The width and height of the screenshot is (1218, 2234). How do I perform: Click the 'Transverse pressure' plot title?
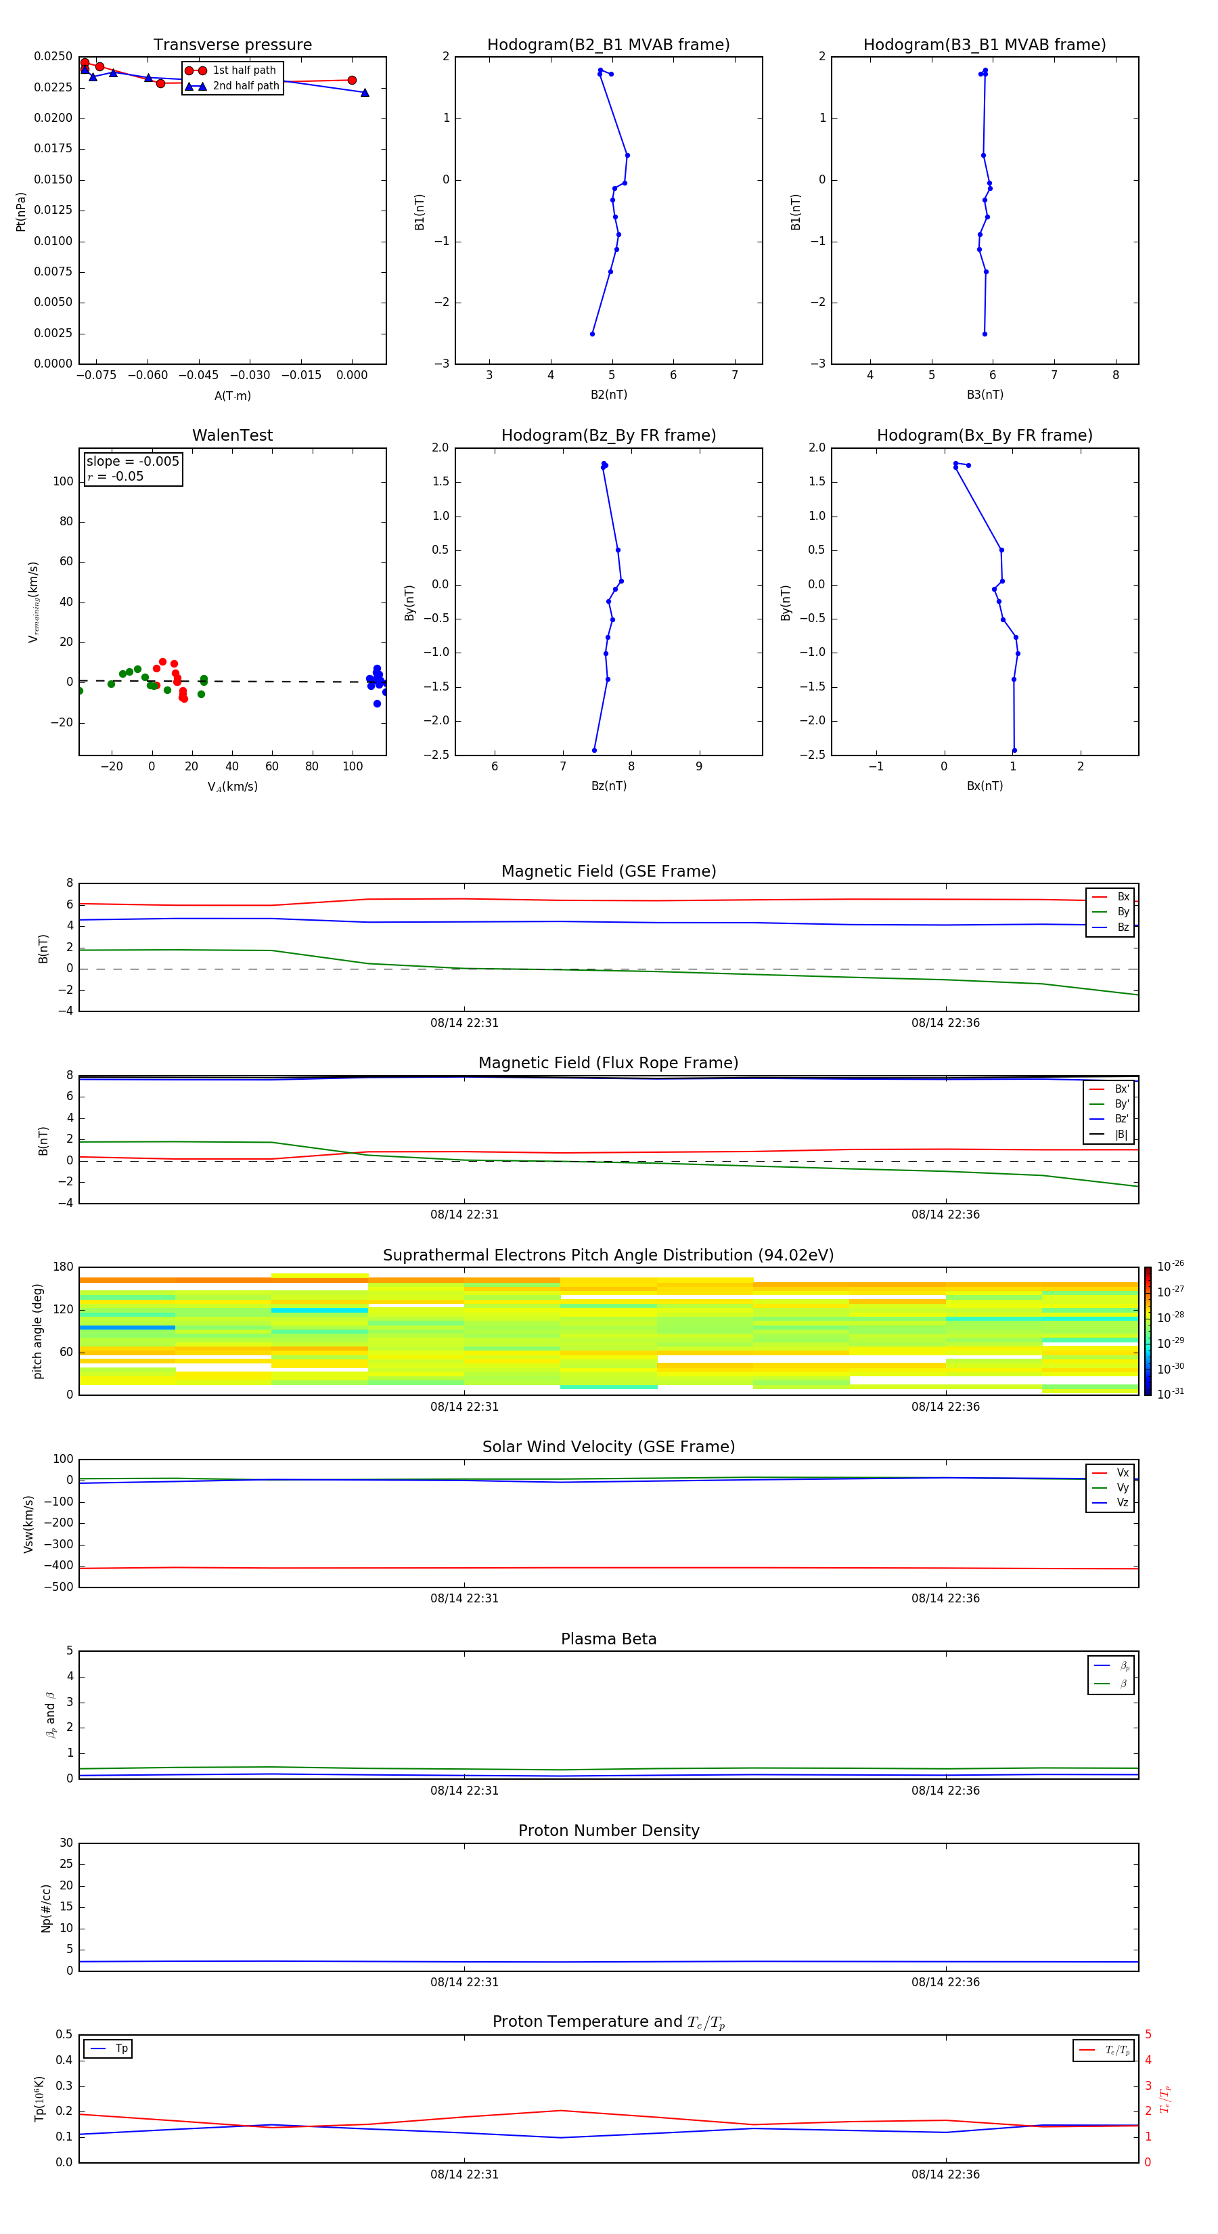[x=232, y=45]
